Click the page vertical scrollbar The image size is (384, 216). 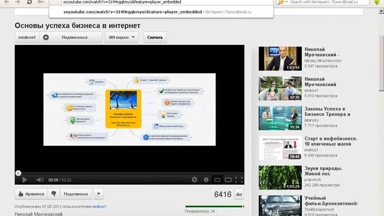[382, 64]
